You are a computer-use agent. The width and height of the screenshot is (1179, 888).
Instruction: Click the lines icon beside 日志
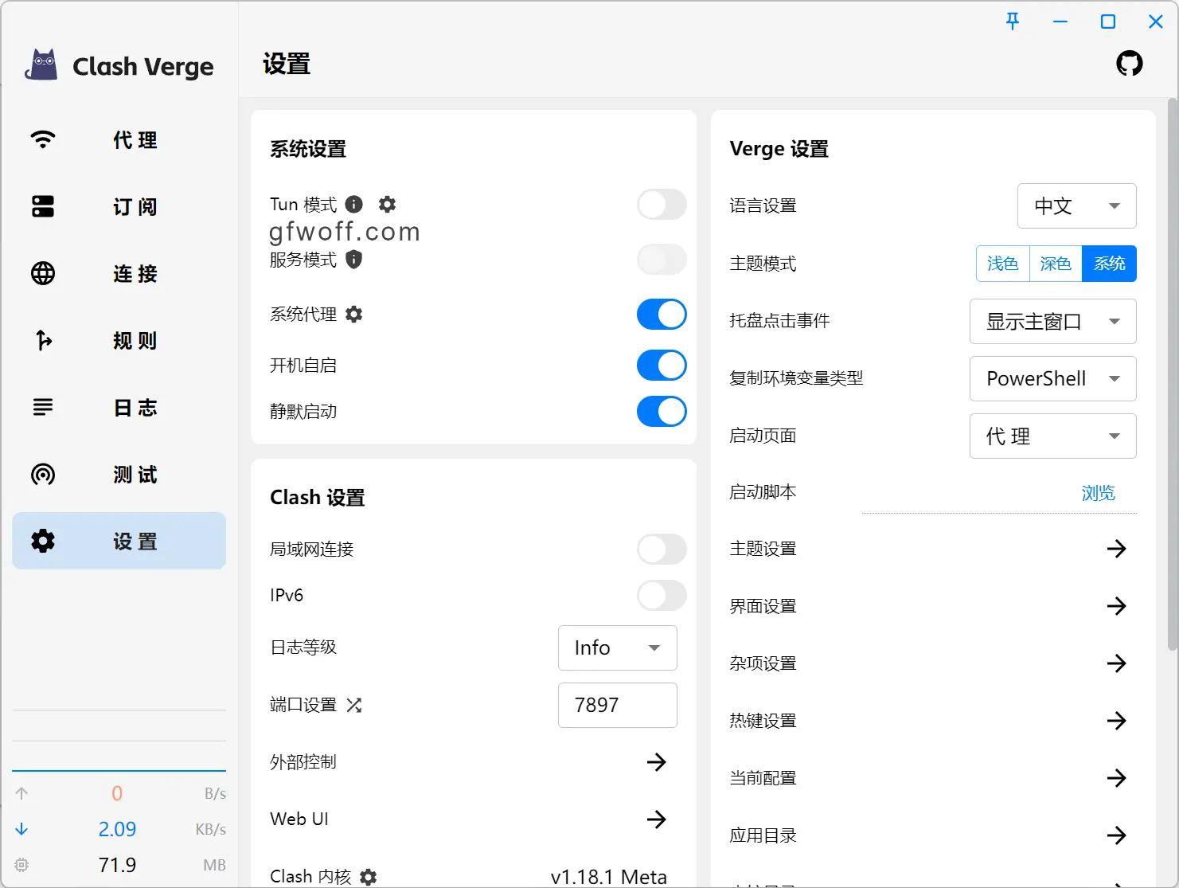pyautogui.click(x=43, y=407)
